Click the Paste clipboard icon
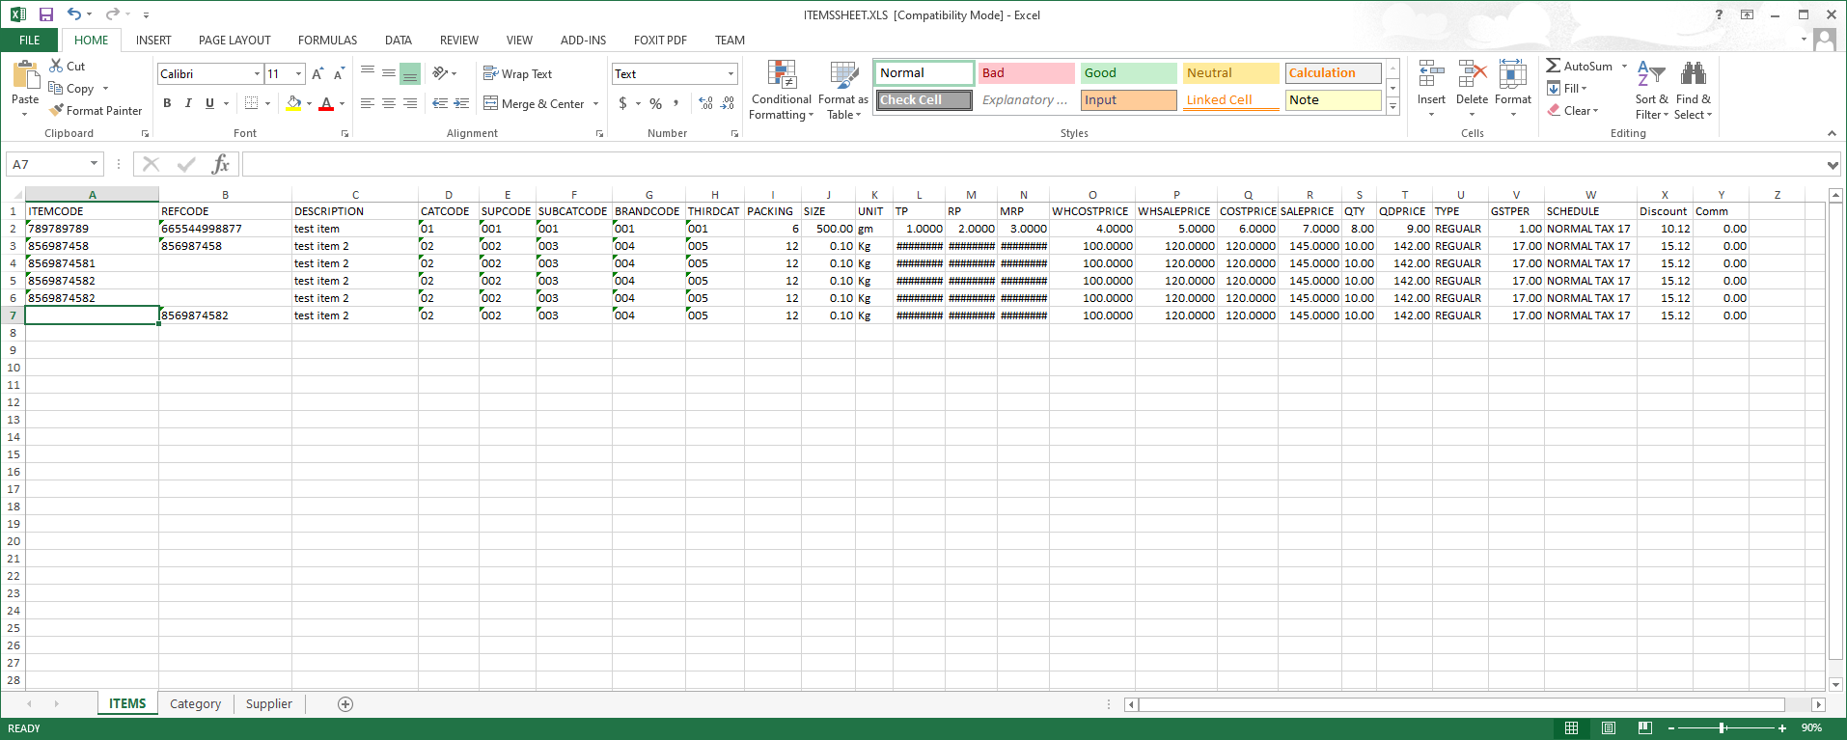 pos(25,75)
